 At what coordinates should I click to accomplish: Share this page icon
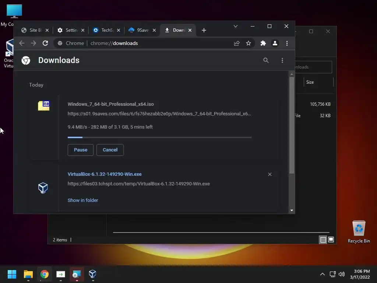pyautogui.click(x=237, y=43)
